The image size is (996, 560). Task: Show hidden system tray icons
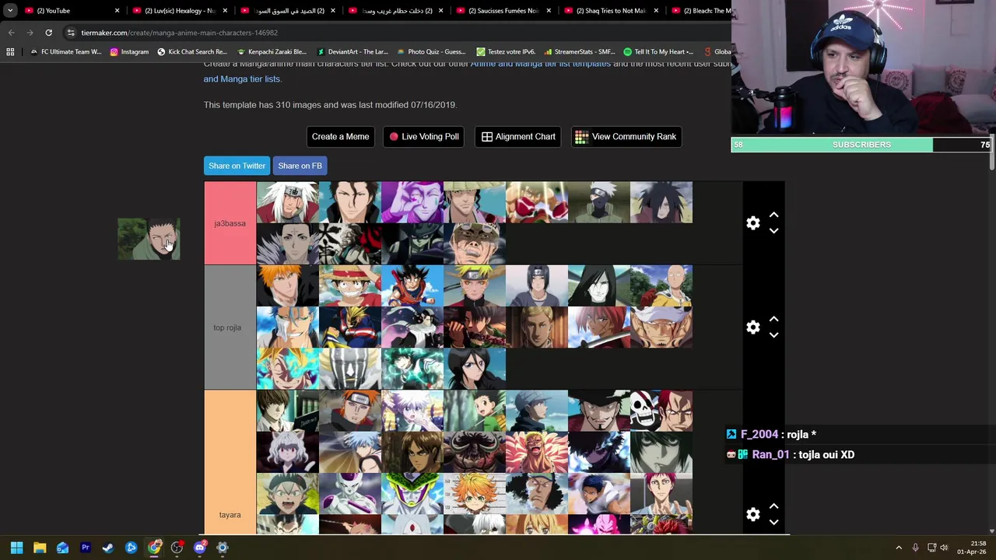tap(899, 548)
